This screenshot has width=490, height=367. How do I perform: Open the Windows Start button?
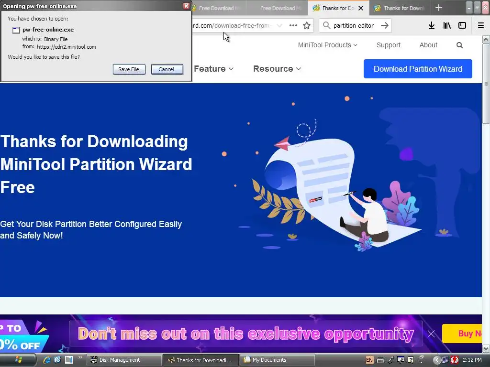(18, 360)
